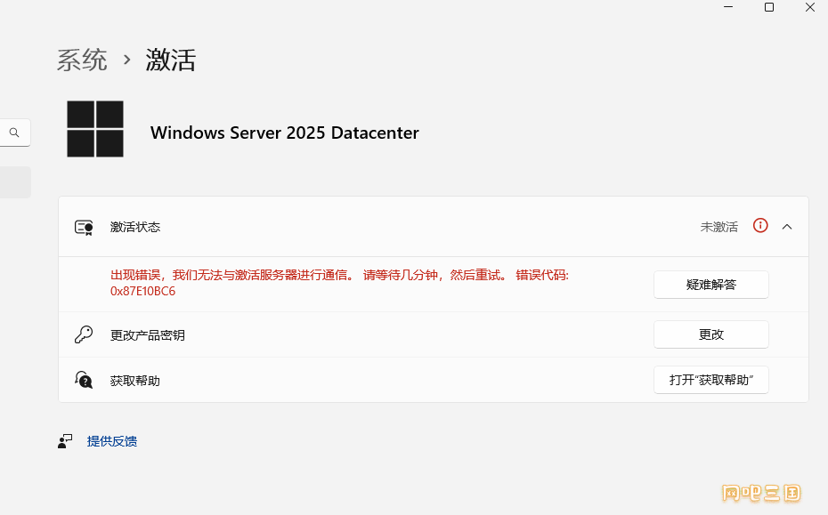Click the activation status certificate icon
The width and height of the screenshot is (828, 515).
[x=84, y=228]
